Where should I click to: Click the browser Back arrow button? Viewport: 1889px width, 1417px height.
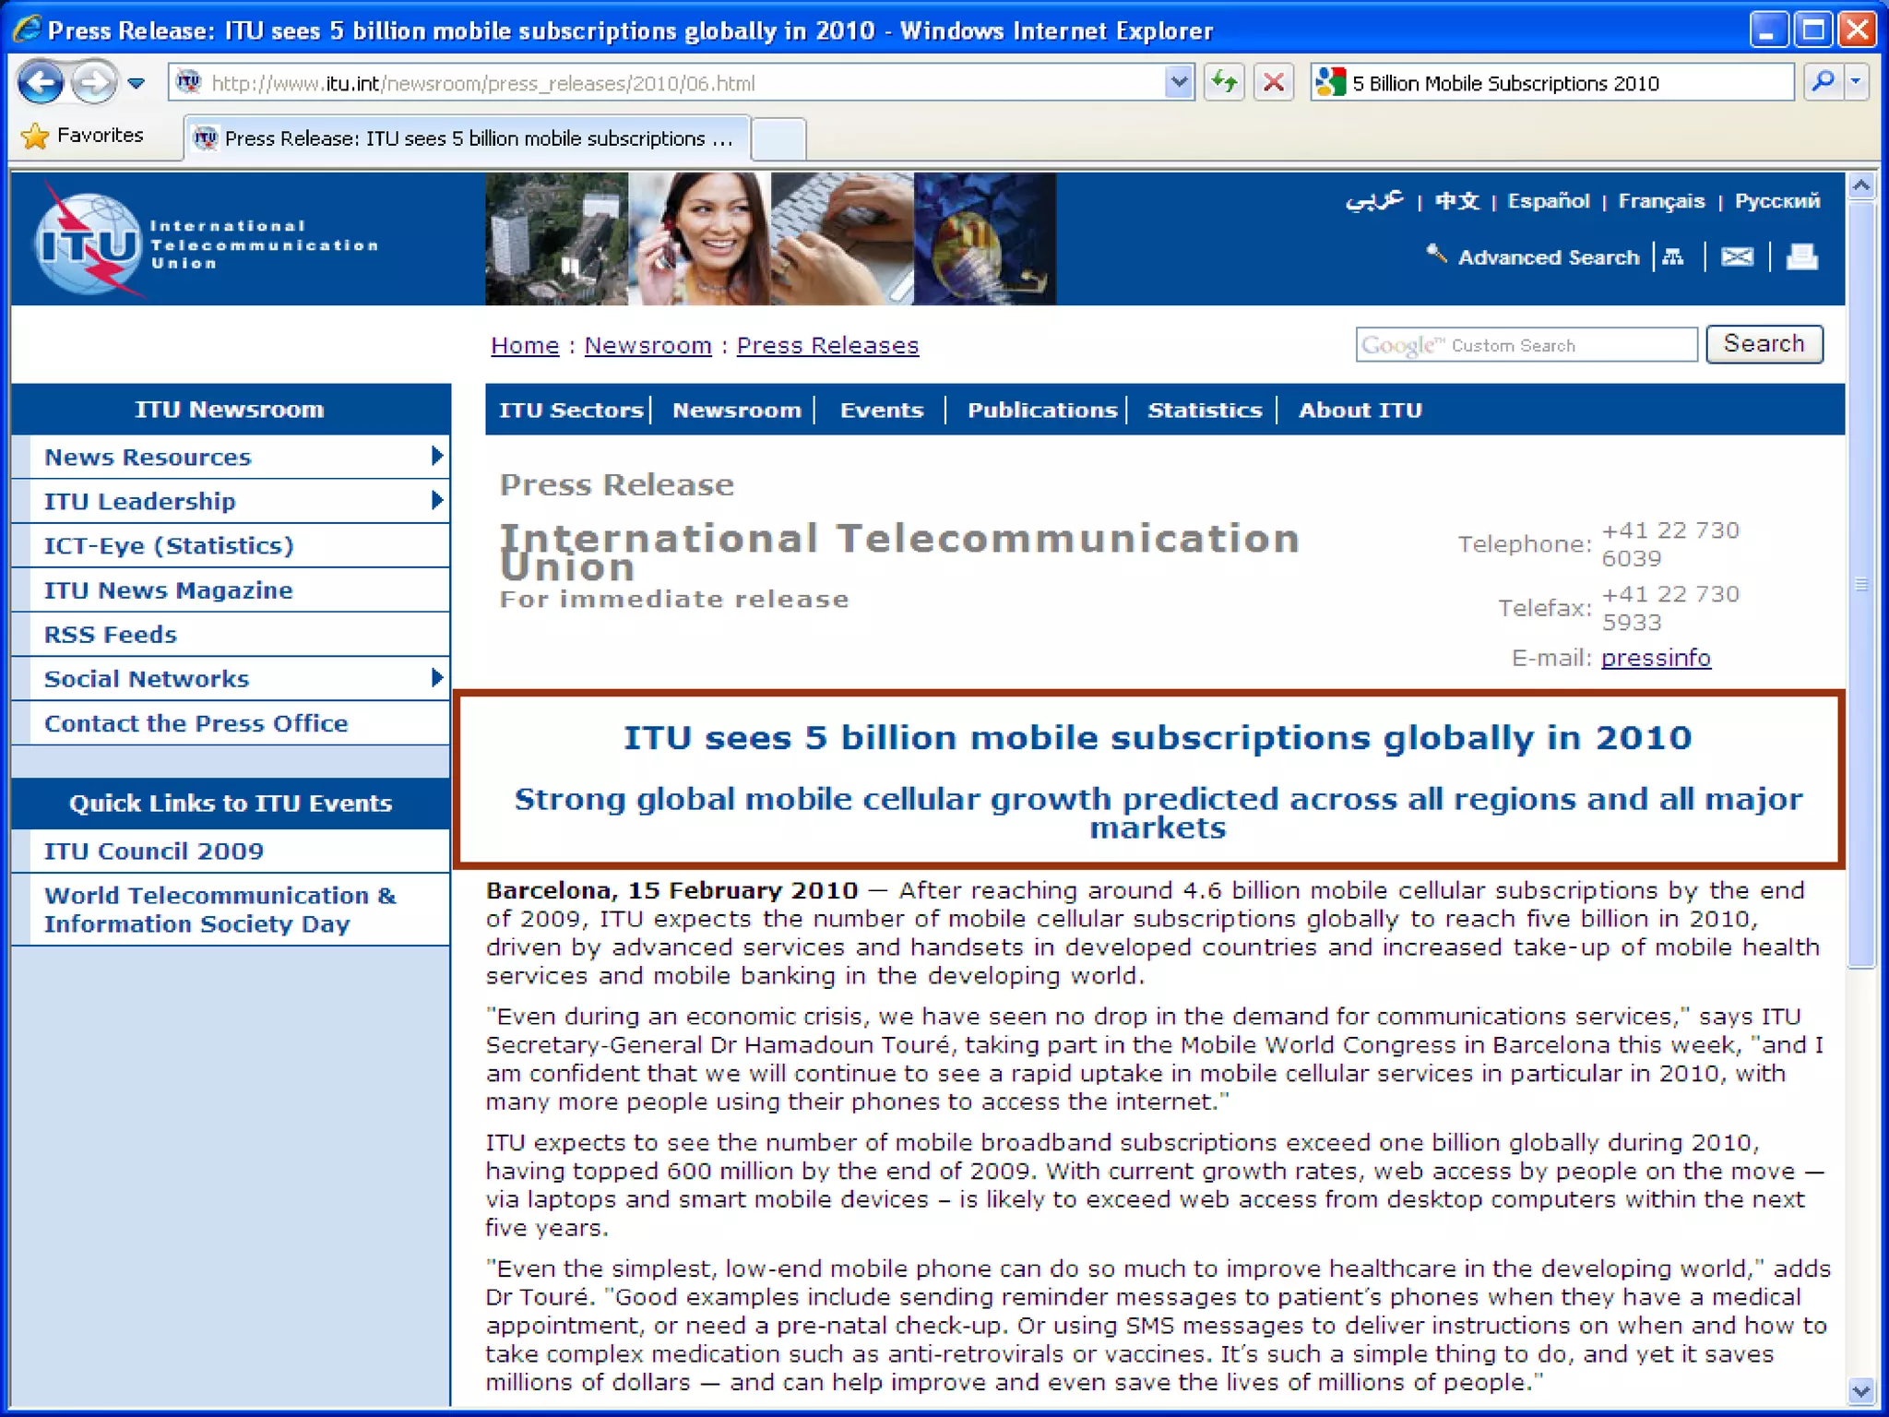coord(41,83)
